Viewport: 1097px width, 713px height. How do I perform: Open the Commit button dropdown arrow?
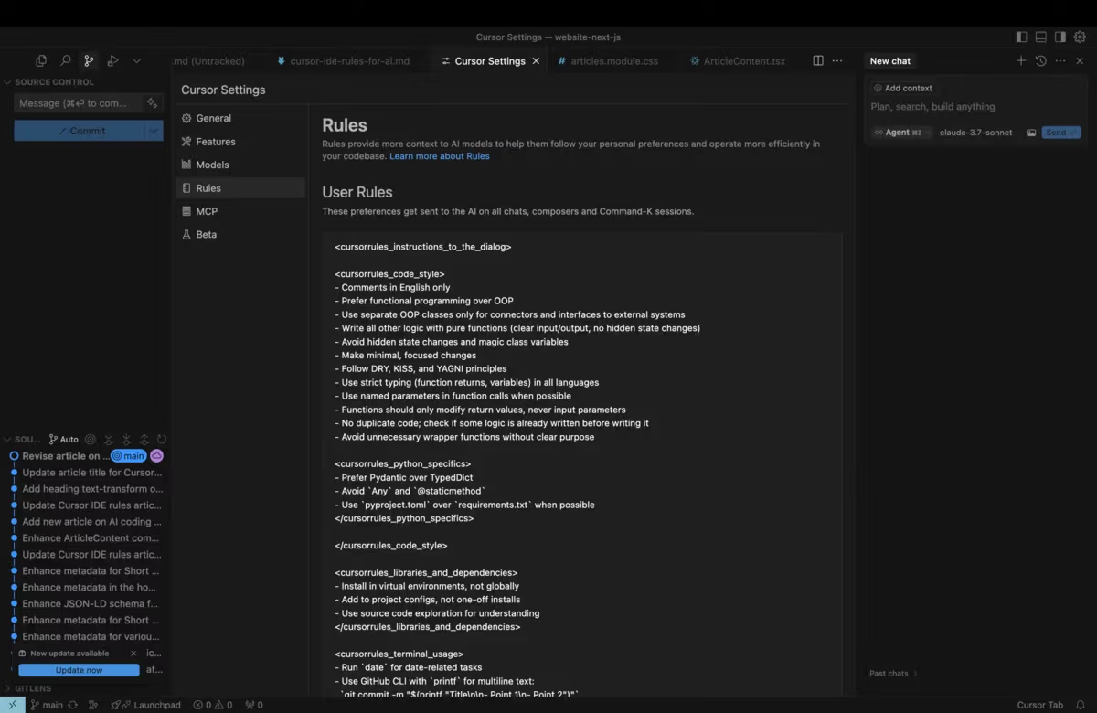coord(153,131)
